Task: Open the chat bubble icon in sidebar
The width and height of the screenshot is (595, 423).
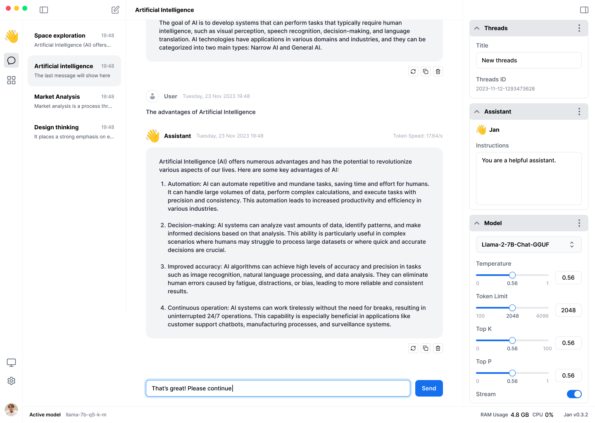Action: (x=12, y=61)
